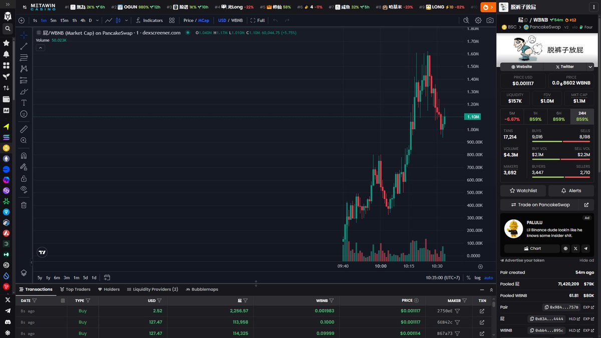601x338 pixels.
Task: Toggle hide all drawings eye icon
Action: click(x=24, y=189)
